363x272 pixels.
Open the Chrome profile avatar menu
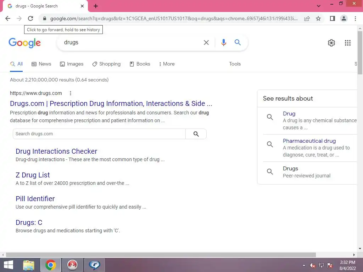point(344,18)
